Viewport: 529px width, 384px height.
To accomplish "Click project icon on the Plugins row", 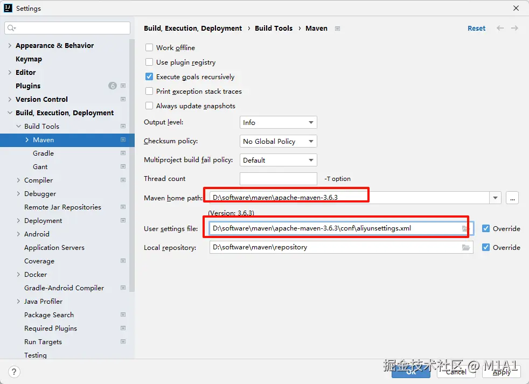I will [x=123, y=86].
